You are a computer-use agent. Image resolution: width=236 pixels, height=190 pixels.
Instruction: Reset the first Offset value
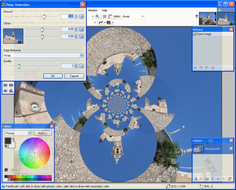82,29
